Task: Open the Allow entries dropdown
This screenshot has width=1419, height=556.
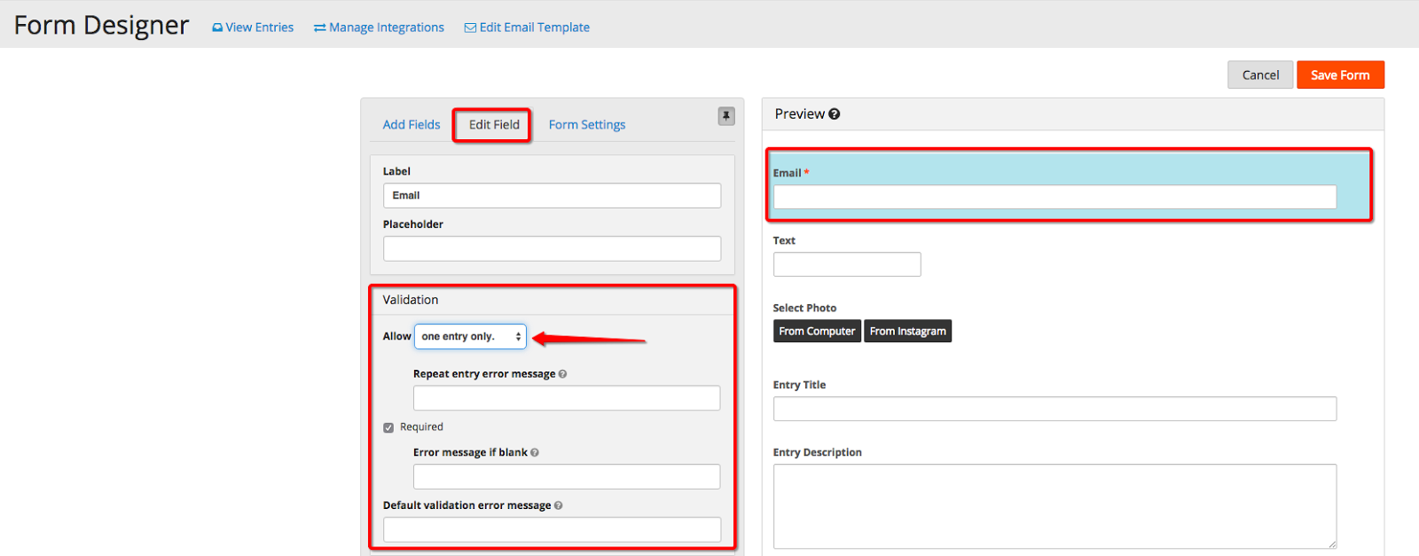Action: (x=470, y=337)
